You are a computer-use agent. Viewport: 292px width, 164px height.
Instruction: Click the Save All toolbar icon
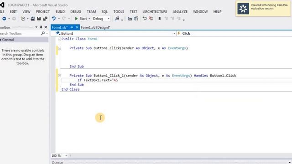pos(45,19)
